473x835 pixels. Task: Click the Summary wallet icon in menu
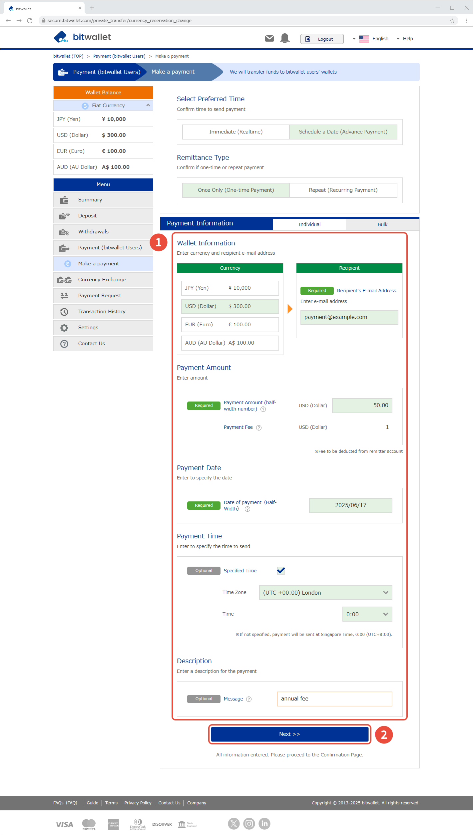pyautogui.click(x=64, y=200)
